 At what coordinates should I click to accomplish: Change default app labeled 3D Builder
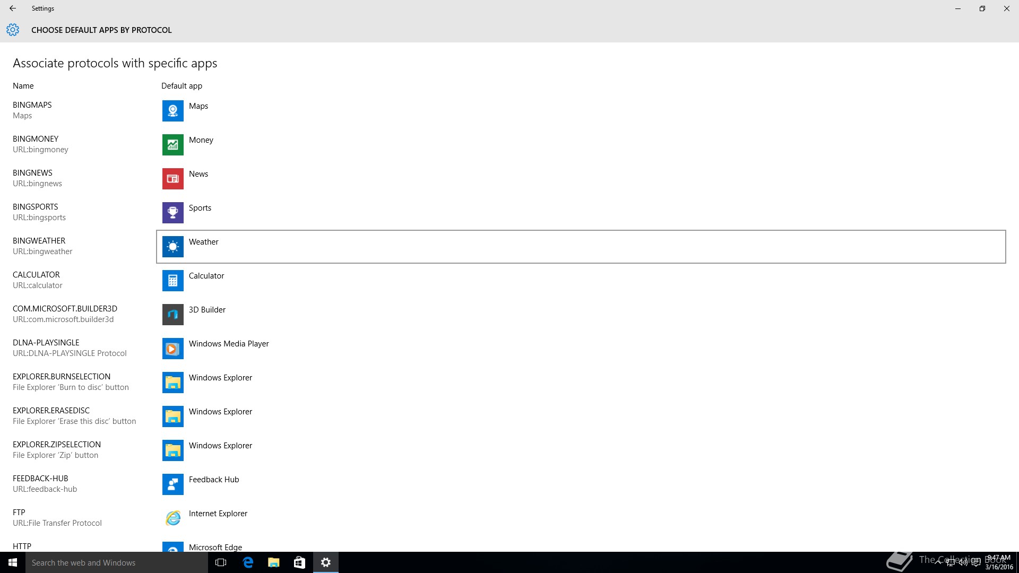pyautogui.click(x=581, y=315)
